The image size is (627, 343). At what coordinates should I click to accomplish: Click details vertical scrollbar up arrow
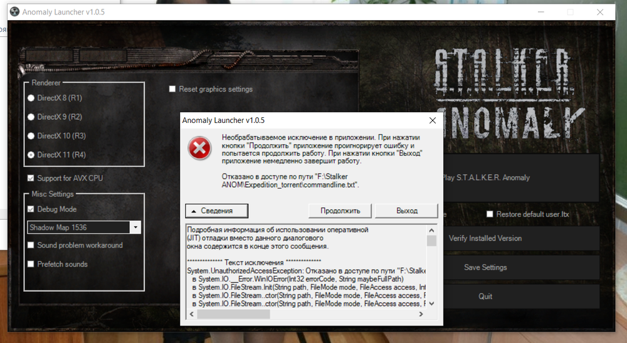[x=431, y=230]
